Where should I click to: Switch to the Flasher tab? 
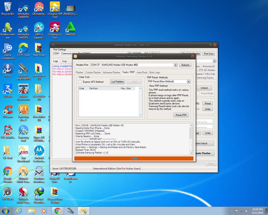tap(79, 72)
